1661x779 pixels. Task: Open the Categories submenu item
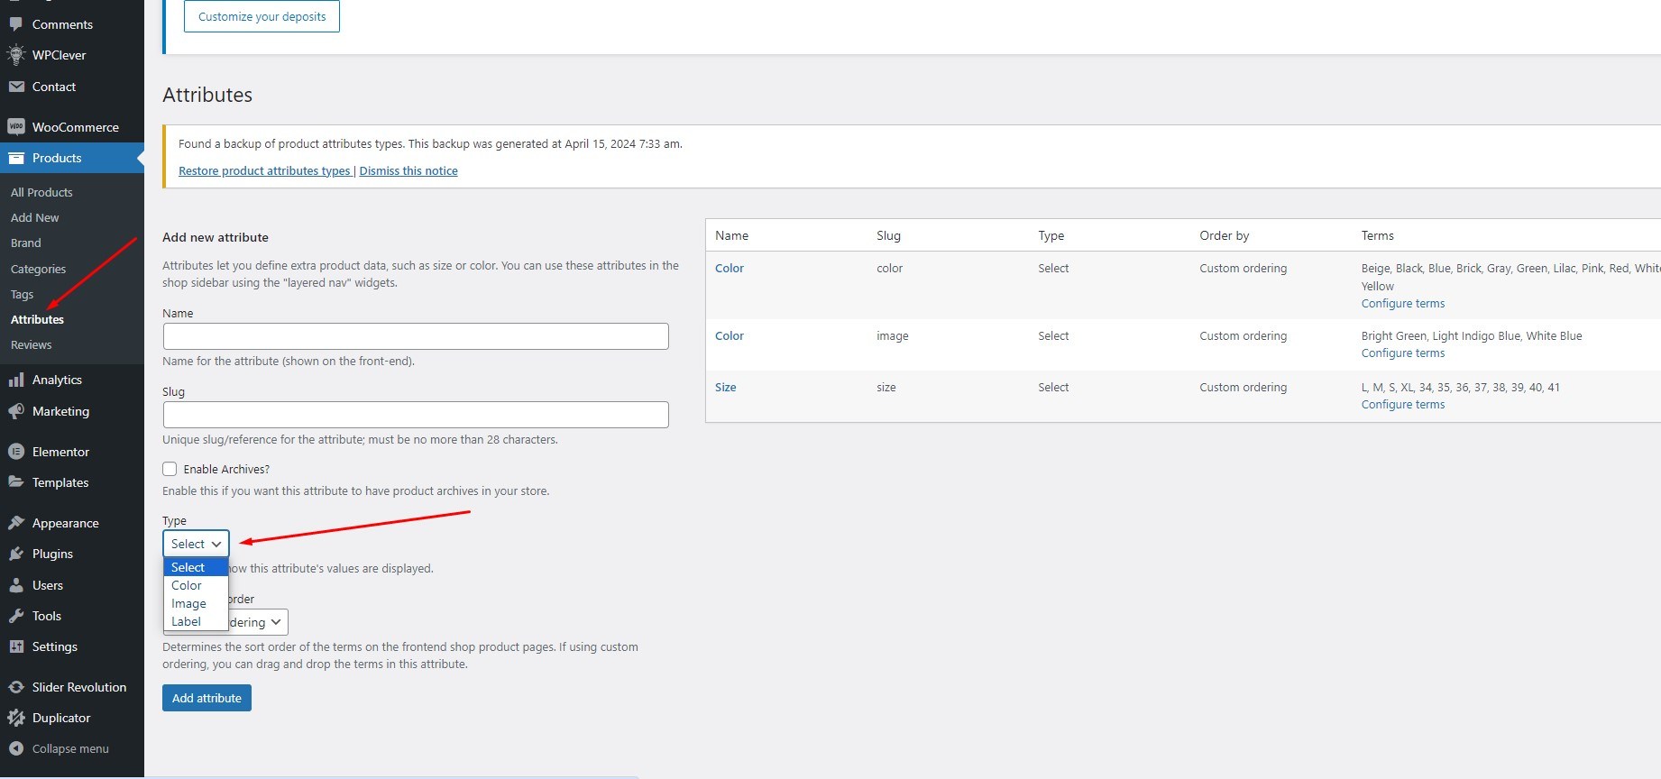(38, 269)
